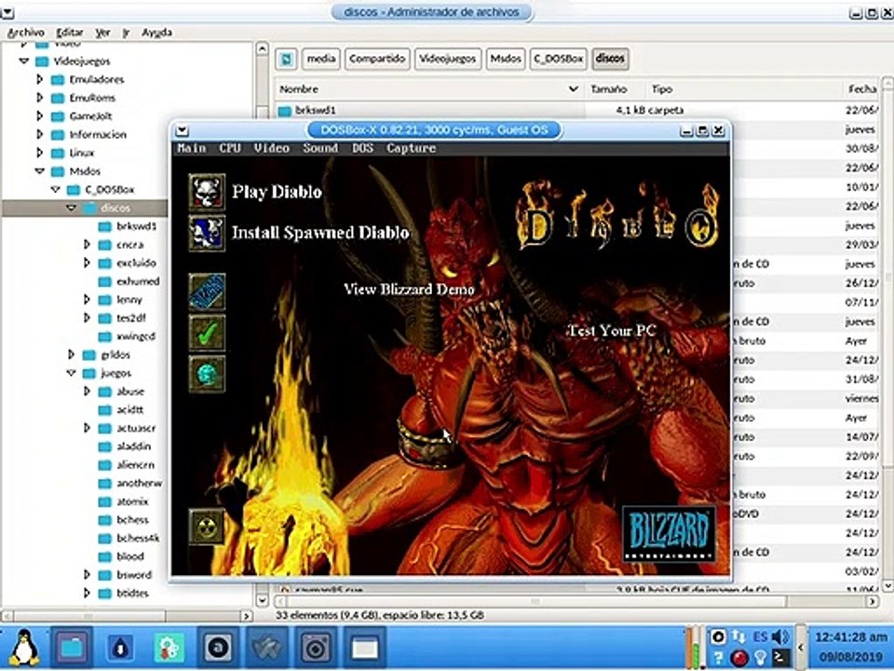Viewport: 894px width, 671px height.
Task: Expand the cncra folder
Action: pyautogui.click(x=87, y=244)
